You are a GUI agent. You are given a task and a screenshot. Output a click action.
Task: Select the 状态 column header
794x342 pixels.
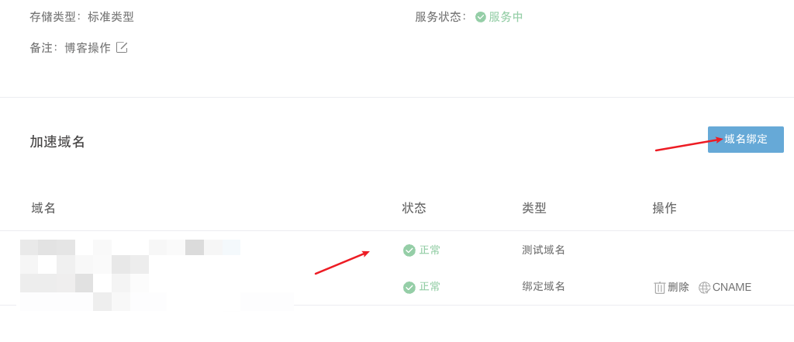point(414,208)
